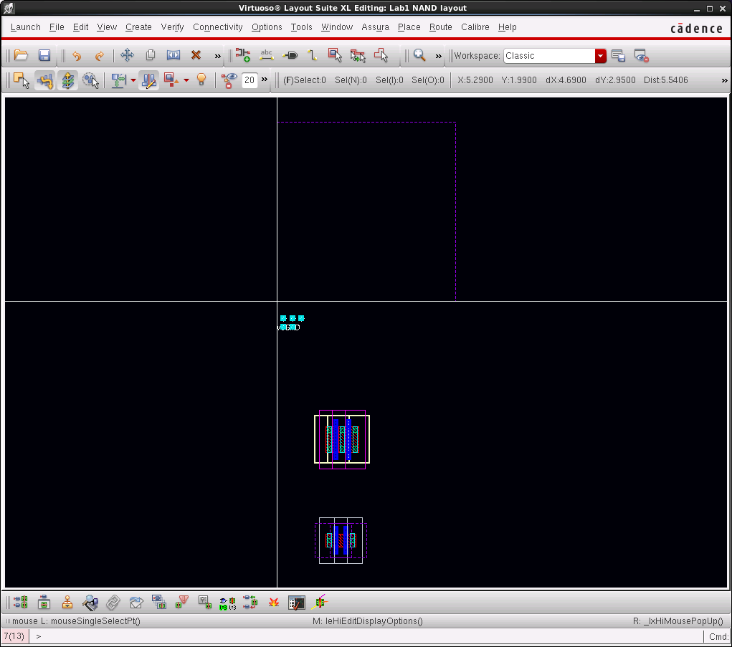This screenshot has width=732, height=647.
Task: Redo the last undone edit
Action: [100, 55]
